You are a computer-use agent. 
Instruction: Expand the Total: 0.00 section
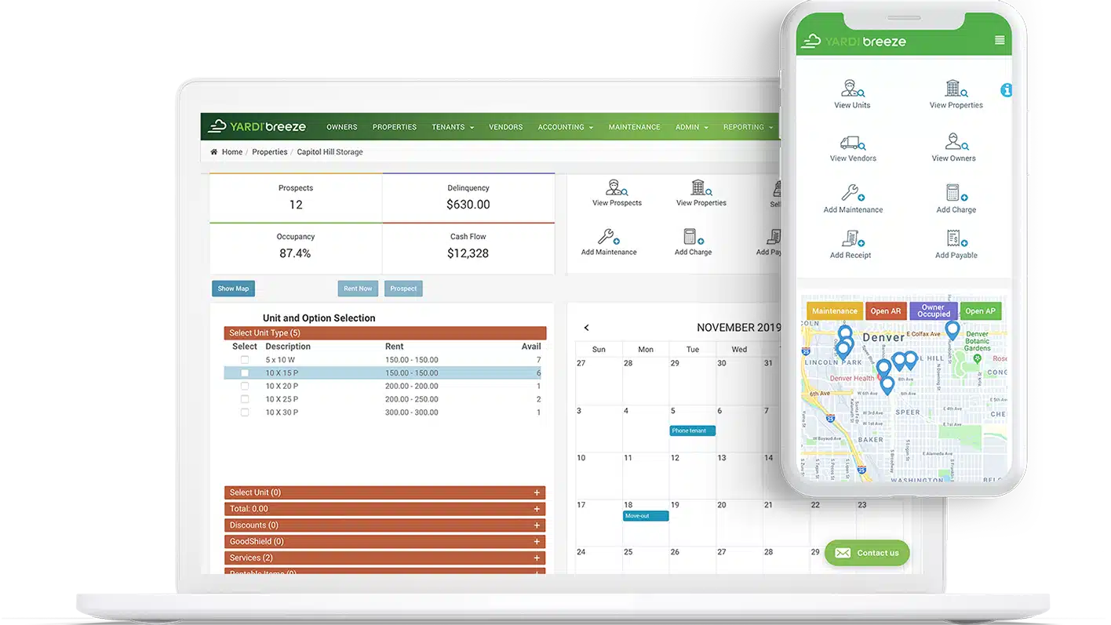(x=384, y=509)
